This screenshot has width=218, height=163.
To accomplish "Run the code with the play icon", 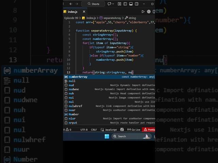I will (x=143, y=12).
